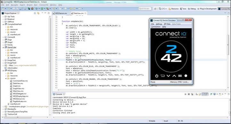Screen dimensions: 231x124
Task: Click the simulator's back arrow button
Action: (163, 76)
